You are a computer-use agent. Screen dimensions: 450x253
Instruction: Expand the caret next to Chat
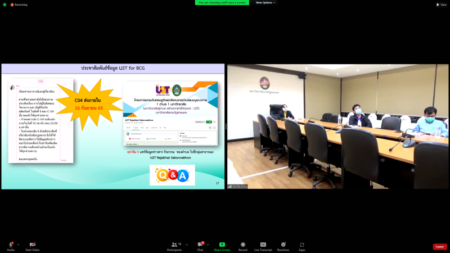click(208, 244)
